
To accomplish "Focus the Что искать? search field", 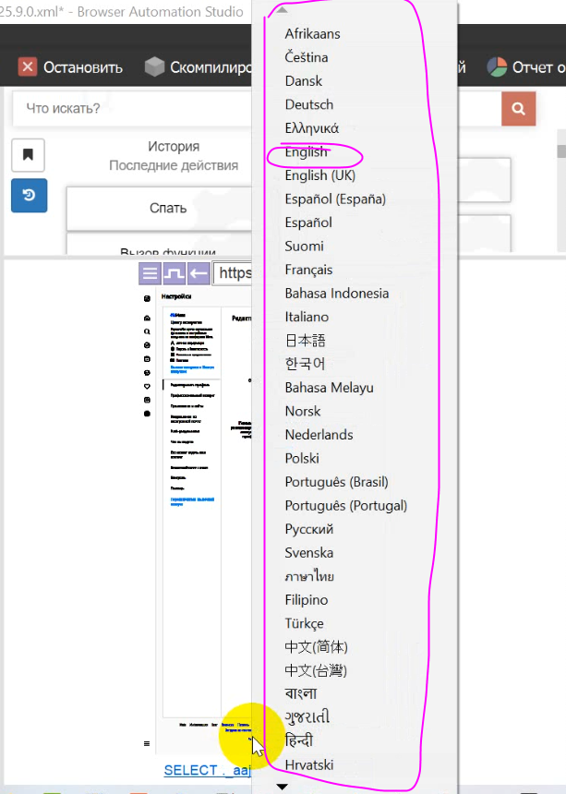I will point(138,109).
